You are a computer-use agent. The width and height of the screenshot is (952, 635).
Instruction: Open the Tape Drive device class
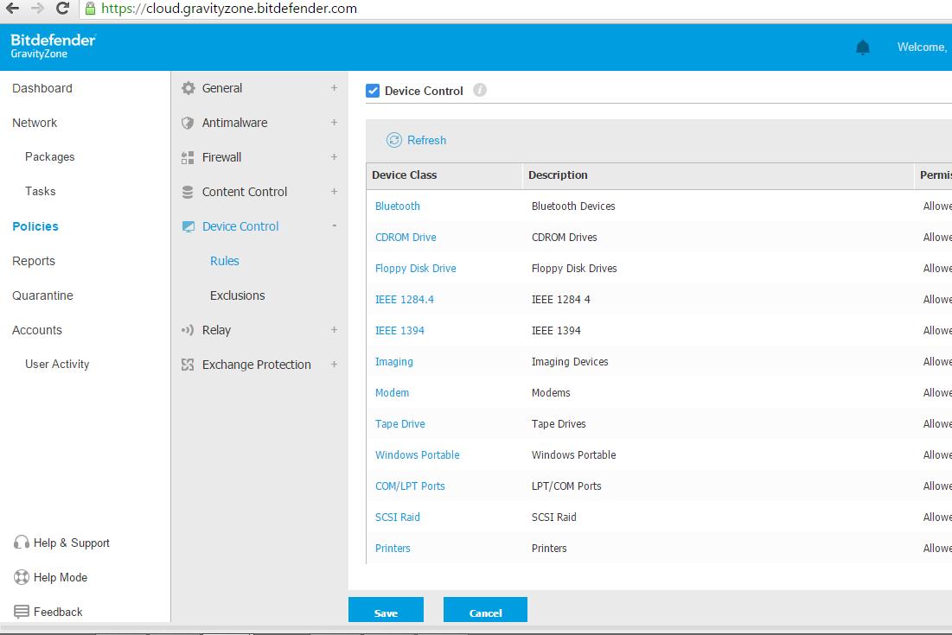pyautogui.click(x=400, y=424)
